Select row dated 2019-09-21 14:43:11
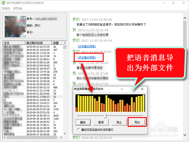Image resolution: width=189 pixels, height=142 pixels. click(x=33, y=103)
